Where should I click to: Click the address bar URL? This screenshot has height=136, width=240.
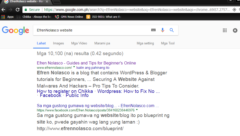click(137, 10)
